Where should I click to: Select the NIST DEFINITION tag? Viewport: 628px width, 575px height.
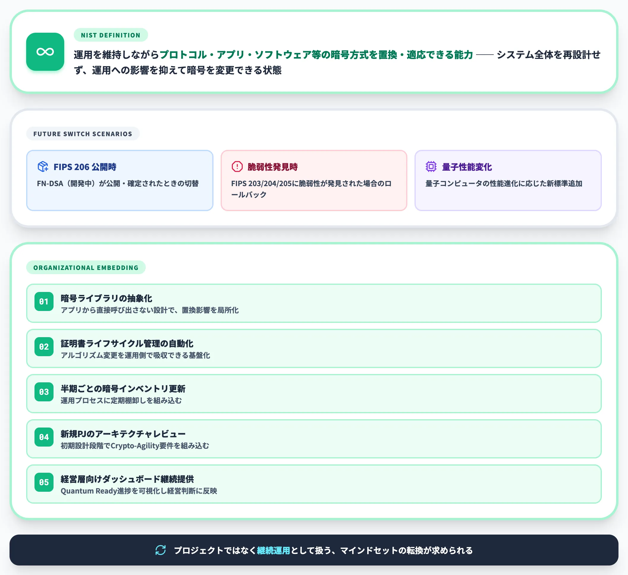(x=111, y=35)
